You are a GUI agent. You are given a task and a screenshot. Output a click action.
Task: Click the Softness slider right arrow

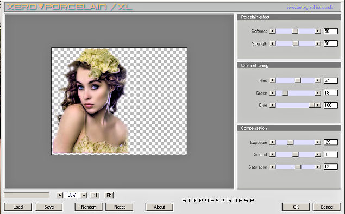tap(318, 32)
